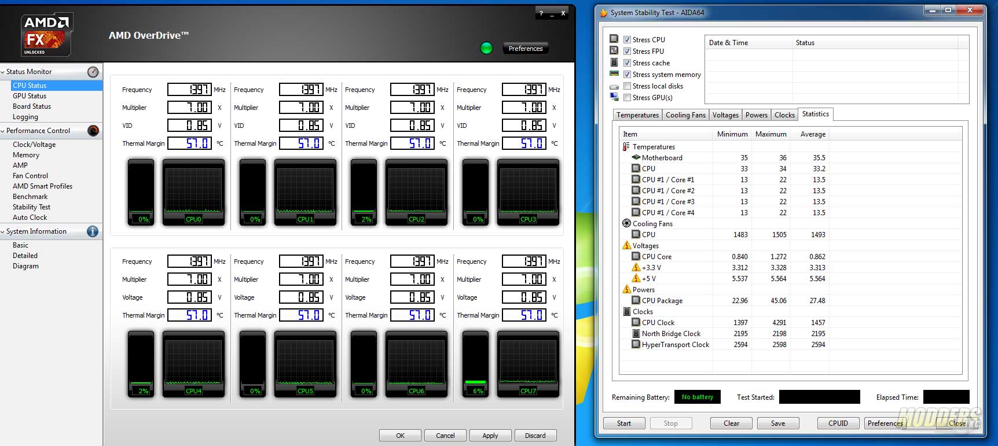Collapse the Performance Control section

coord(3,131)
